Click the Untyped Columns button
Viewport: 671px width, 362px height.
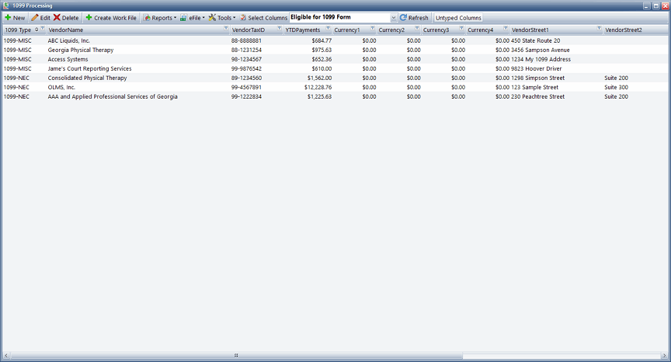458,18
